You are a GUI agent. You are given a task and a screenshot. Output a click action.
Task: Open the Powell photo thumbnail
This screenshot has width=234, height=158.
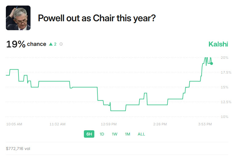click(18, 18)
